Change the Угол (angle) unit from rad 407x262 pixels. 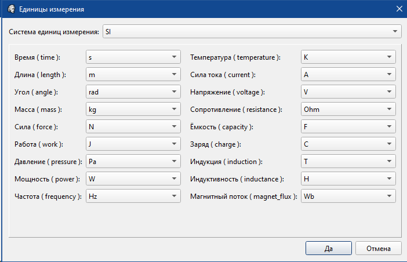tap(133, 92)
